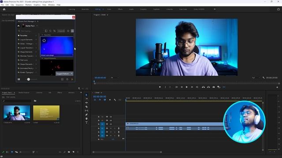The width and height of the screenshot is (282, 158).
Task: Click Import button in AEJuice toolbar
Action: pyautogui.click(x=61, y=31)
